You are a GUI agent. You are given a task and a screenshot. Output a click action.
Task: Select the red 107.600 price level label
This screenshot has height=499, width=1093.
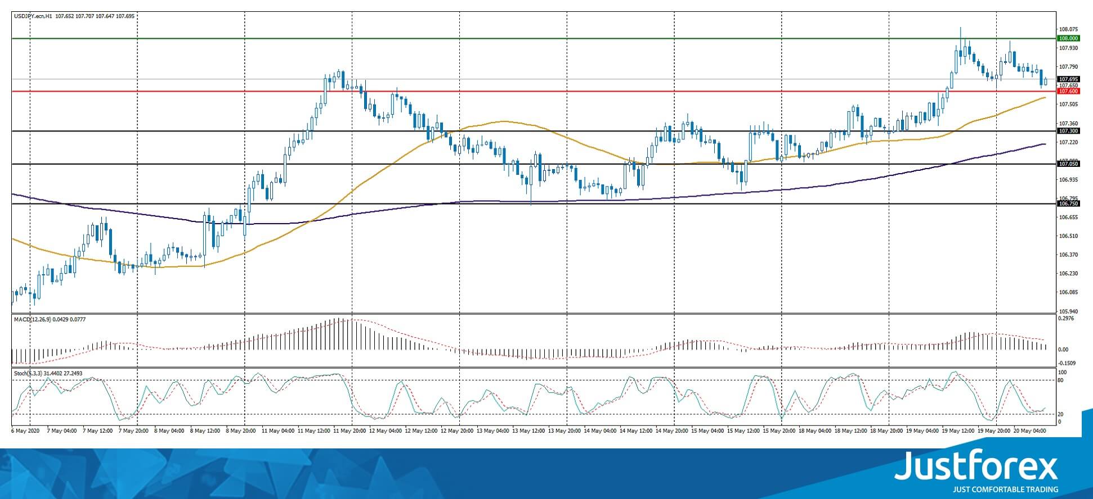(x=1068, y=91)
